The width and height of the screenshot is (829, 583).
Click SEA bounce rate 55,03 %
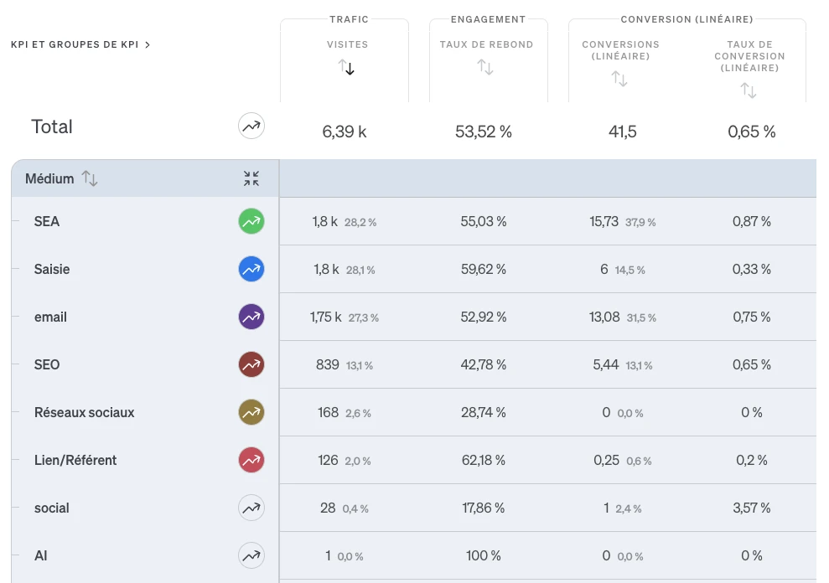point(483,221)
